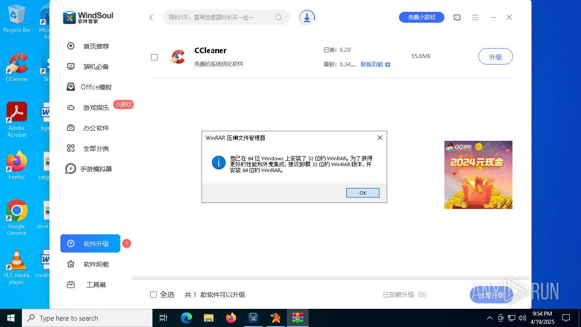581x327 pixels.
Task: Open the hamburger menu icon
Action: [475, 18]
